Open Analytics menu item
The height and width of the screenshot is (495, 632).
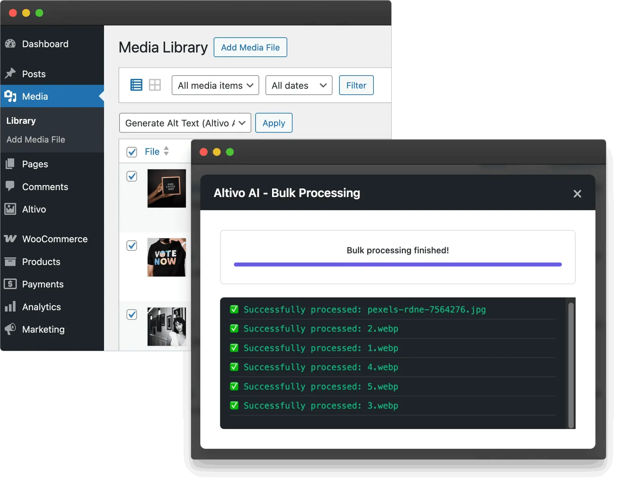point(52,307)
